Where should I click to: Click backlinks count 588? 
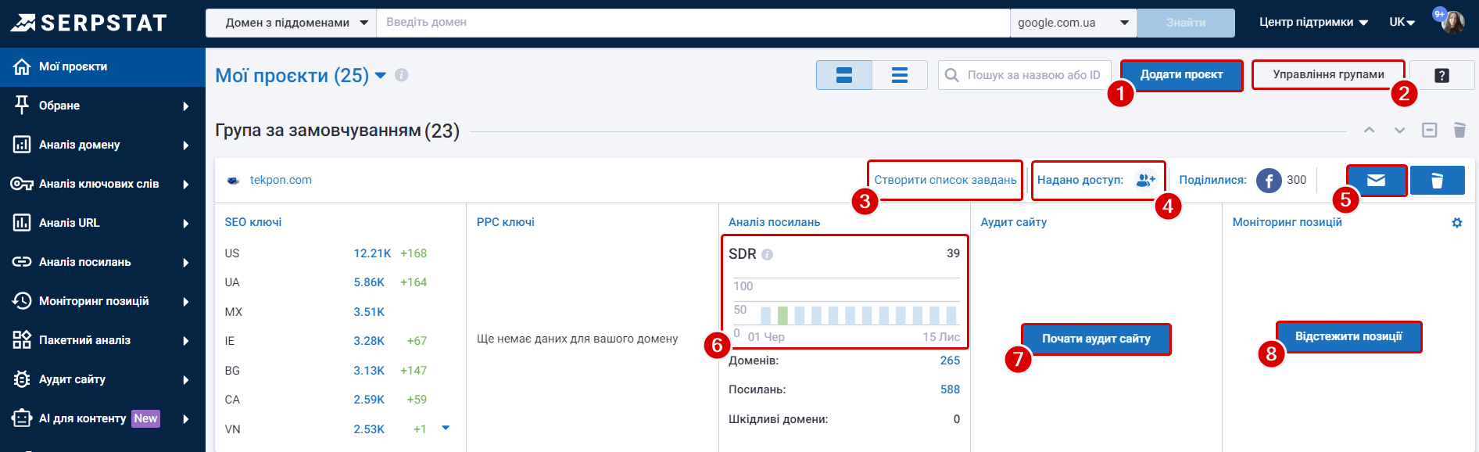click(x=950, y=389)
